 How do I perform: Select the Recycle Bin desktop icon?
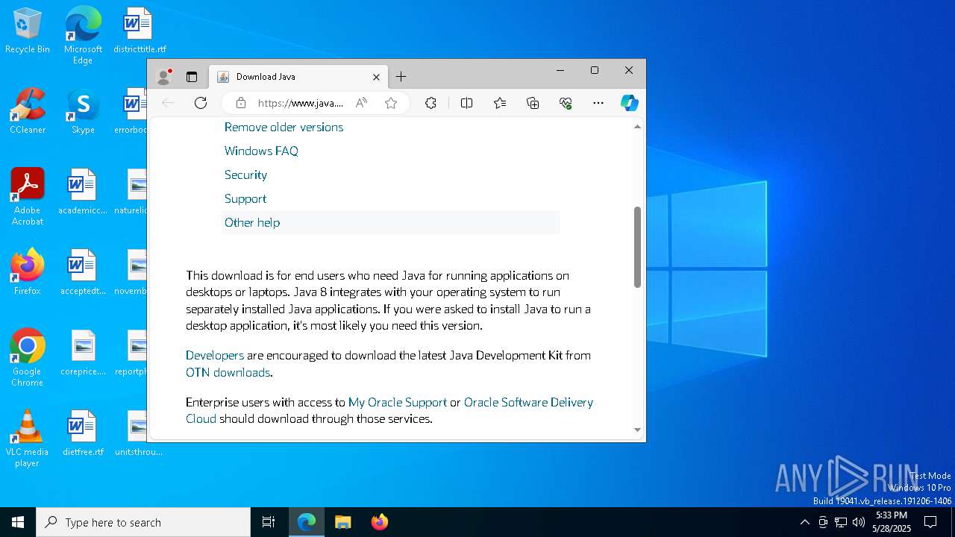pyautogui.click(x=28, y=31)
